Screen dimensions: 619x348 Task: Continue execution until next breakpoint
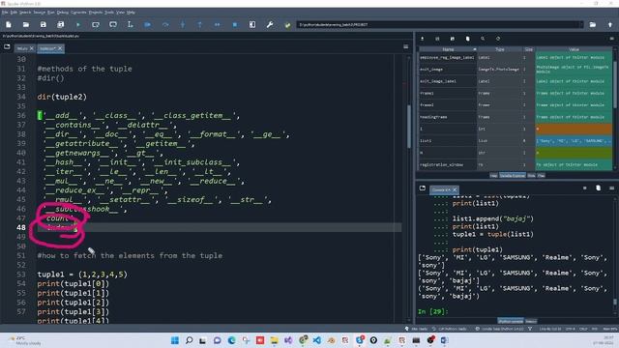[217, 24]
